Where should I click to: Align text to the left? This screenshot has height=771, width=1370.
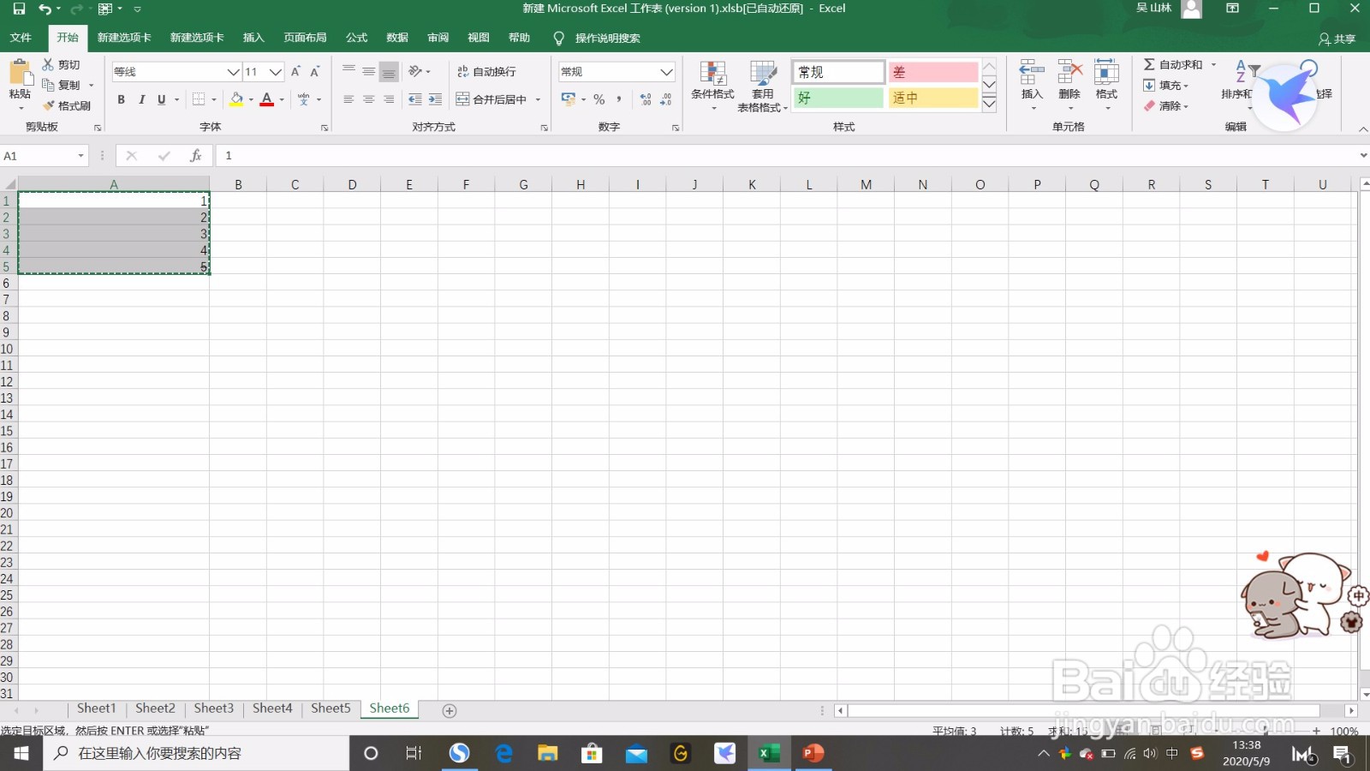click(348, 99)
